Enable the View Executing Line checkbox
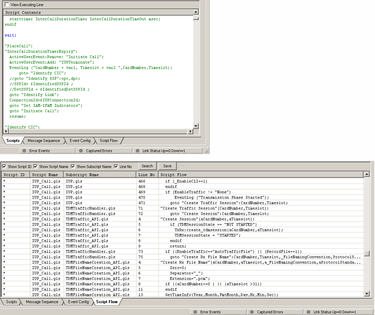This screenshot has height=315, width=375. tap(7, 5)
